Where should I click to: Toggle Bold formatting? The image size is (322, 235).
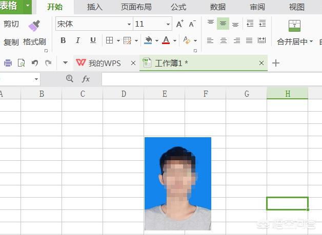point(63,40)
